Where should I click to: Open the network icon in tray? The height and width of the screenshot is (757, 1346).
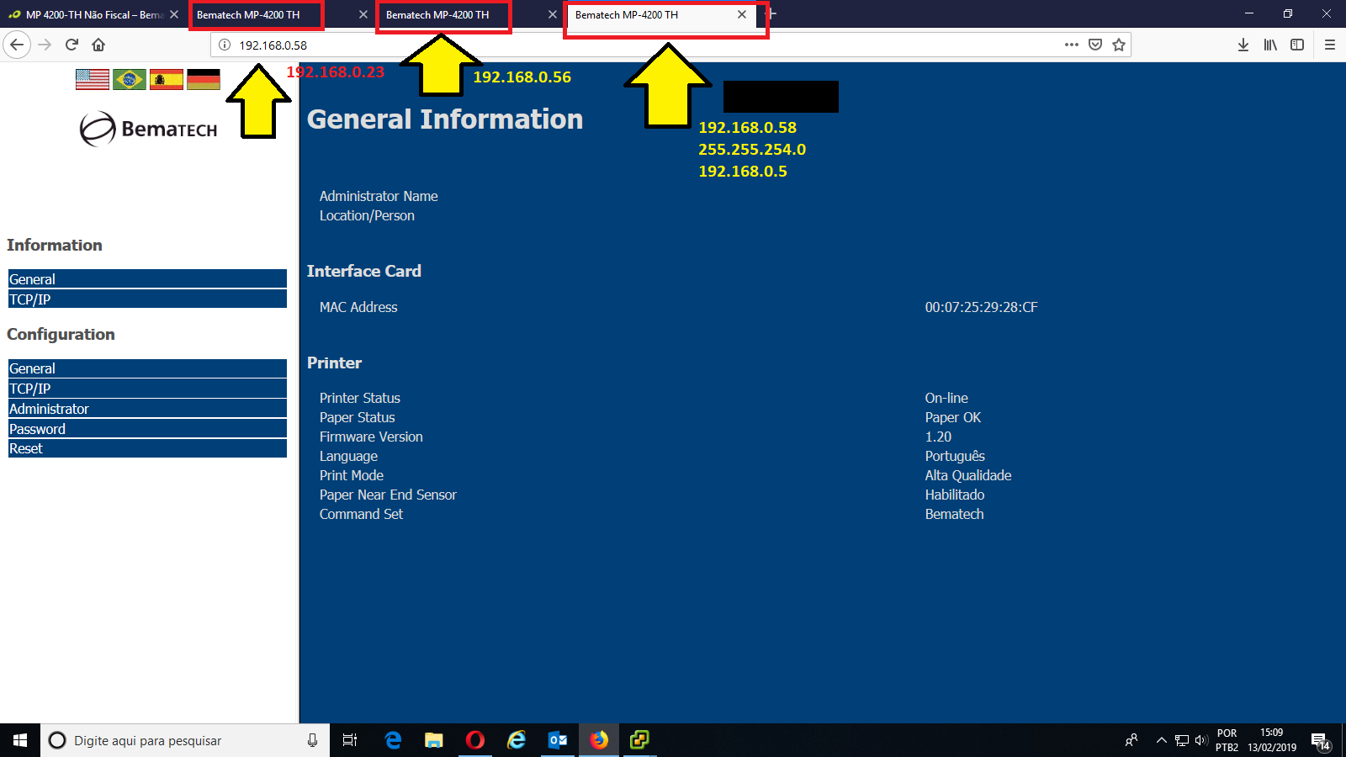[1182, 740]
